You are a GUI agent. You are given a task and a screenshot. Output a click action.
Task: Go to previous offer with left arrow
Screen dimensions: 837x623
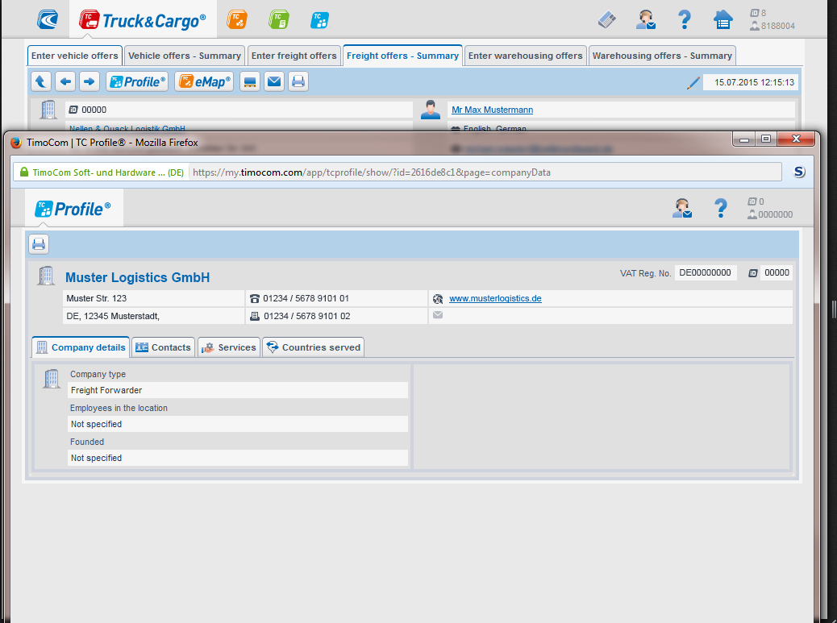tap(65, 81)
